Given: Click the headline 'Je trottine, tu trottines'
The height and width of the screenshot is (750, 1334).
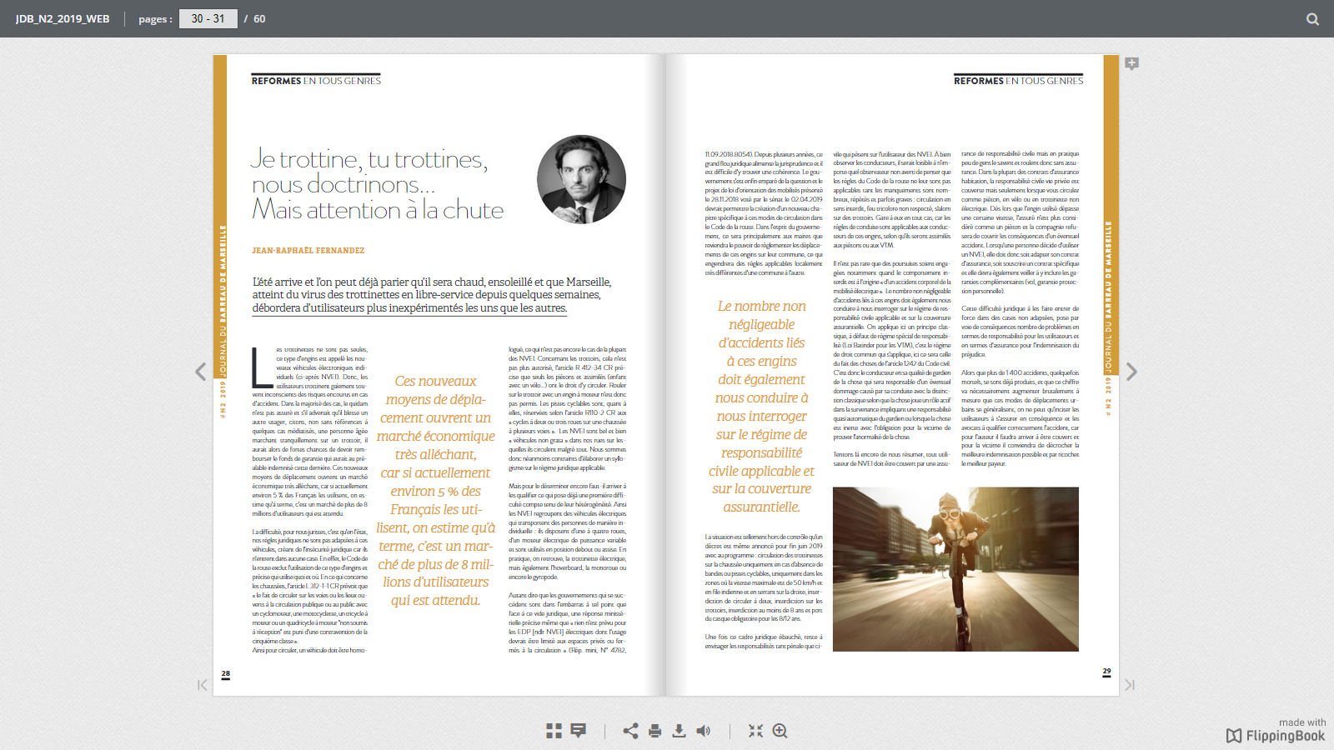Looking at the screenshot, I should [x=369, y=158].
